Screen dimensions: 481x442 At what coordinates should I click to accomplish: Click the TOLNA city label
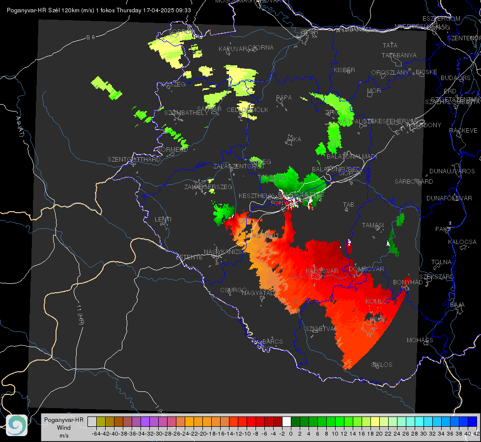(441, 262)
